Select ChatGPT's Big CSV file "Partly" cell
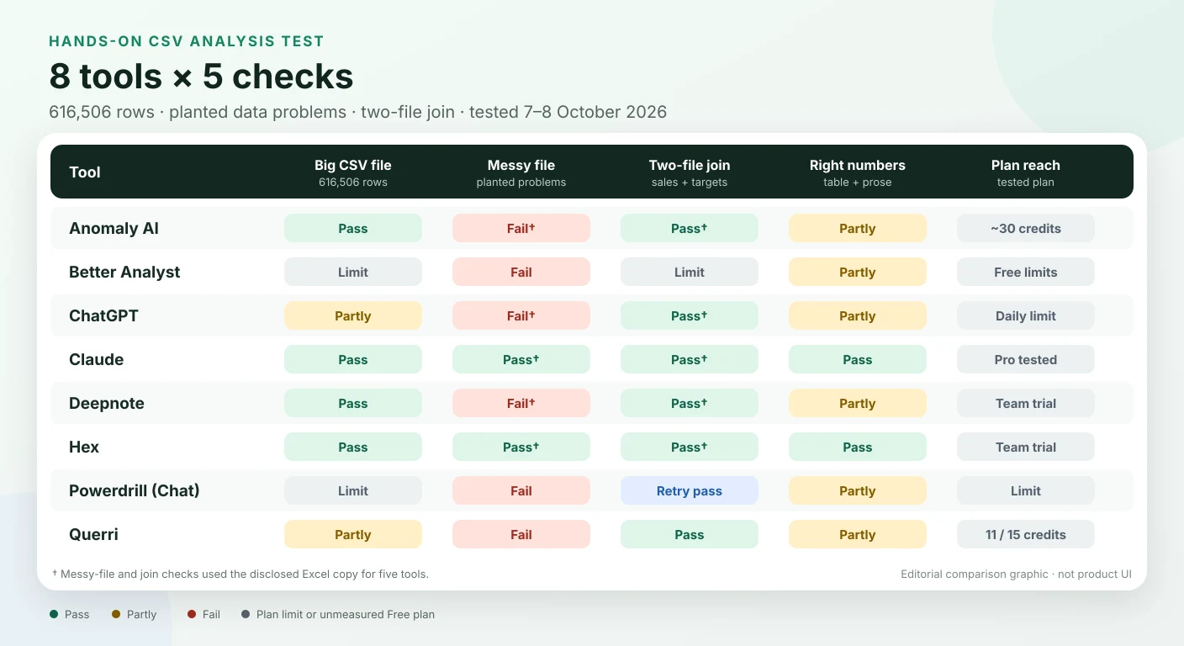The width and height of the screenshot is (1184, 646). coord(353,316)
